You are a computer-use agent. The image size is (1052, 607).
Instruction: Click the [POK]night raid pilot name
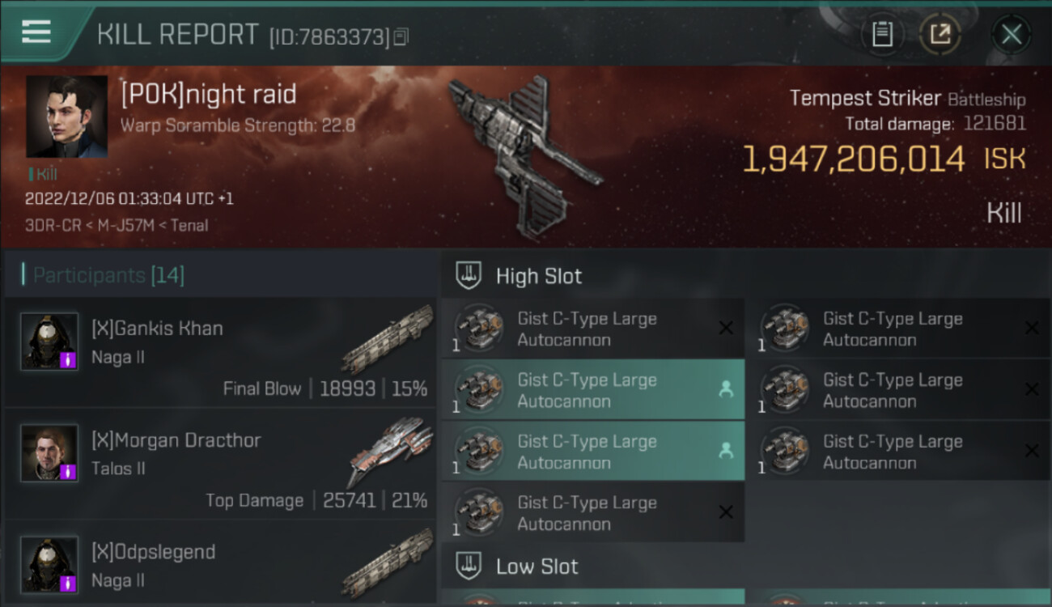click(209, 95)
